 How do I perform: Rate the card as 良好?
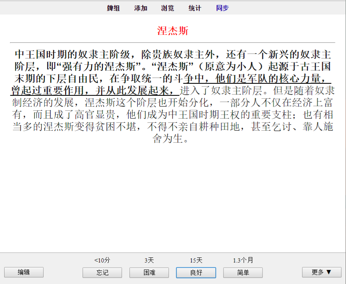pyautogui.click(x=196, y=272)
